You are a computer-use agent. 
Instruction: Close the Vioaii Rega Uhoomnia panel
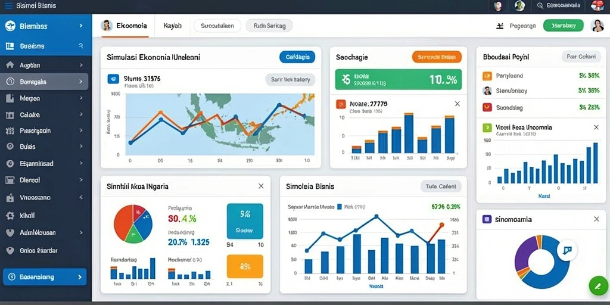click(x=596, y=127)
